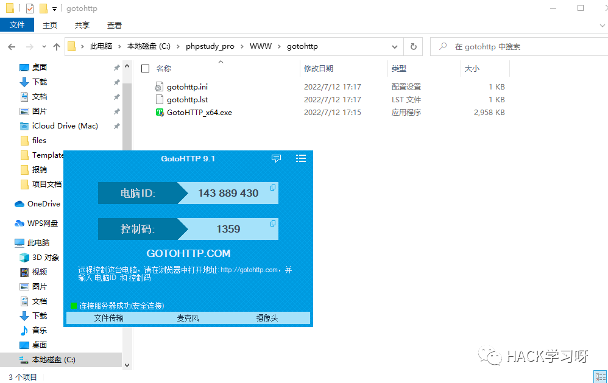Click the gotohttp.lst file icon

pyautogui.click(x=160, y=100)
